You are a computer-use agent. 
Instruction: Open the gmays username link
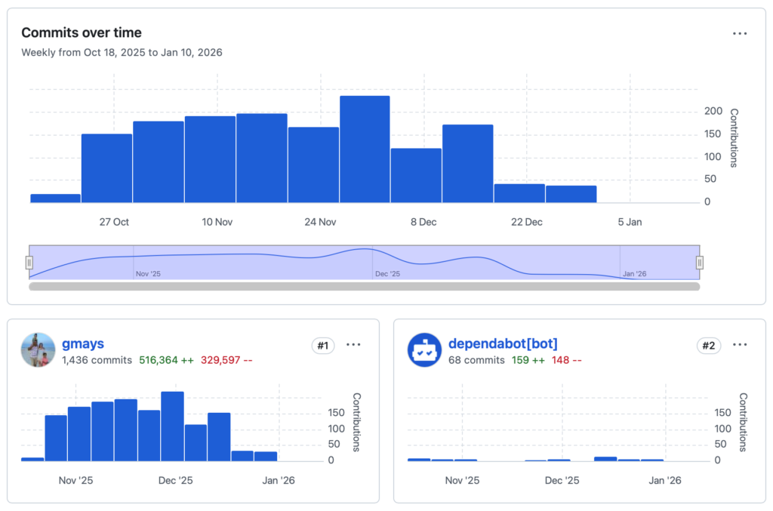(83, 344)
